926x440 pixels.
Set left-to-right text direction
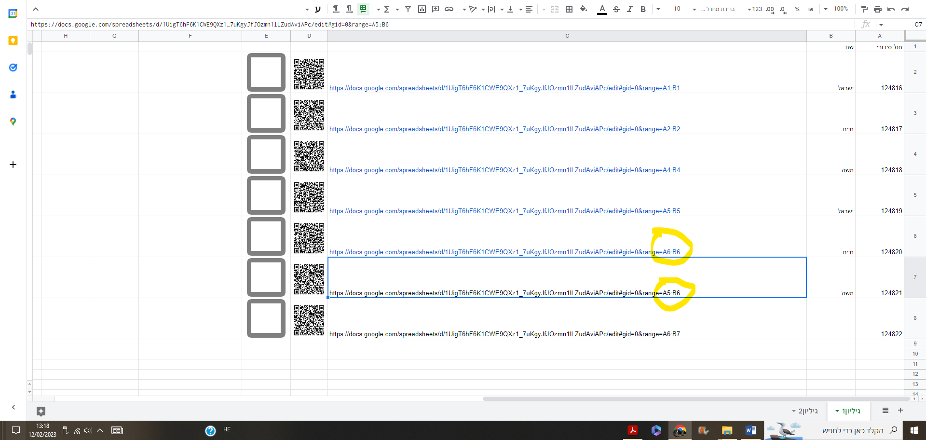pyautogui.click(x=349, y=9)
